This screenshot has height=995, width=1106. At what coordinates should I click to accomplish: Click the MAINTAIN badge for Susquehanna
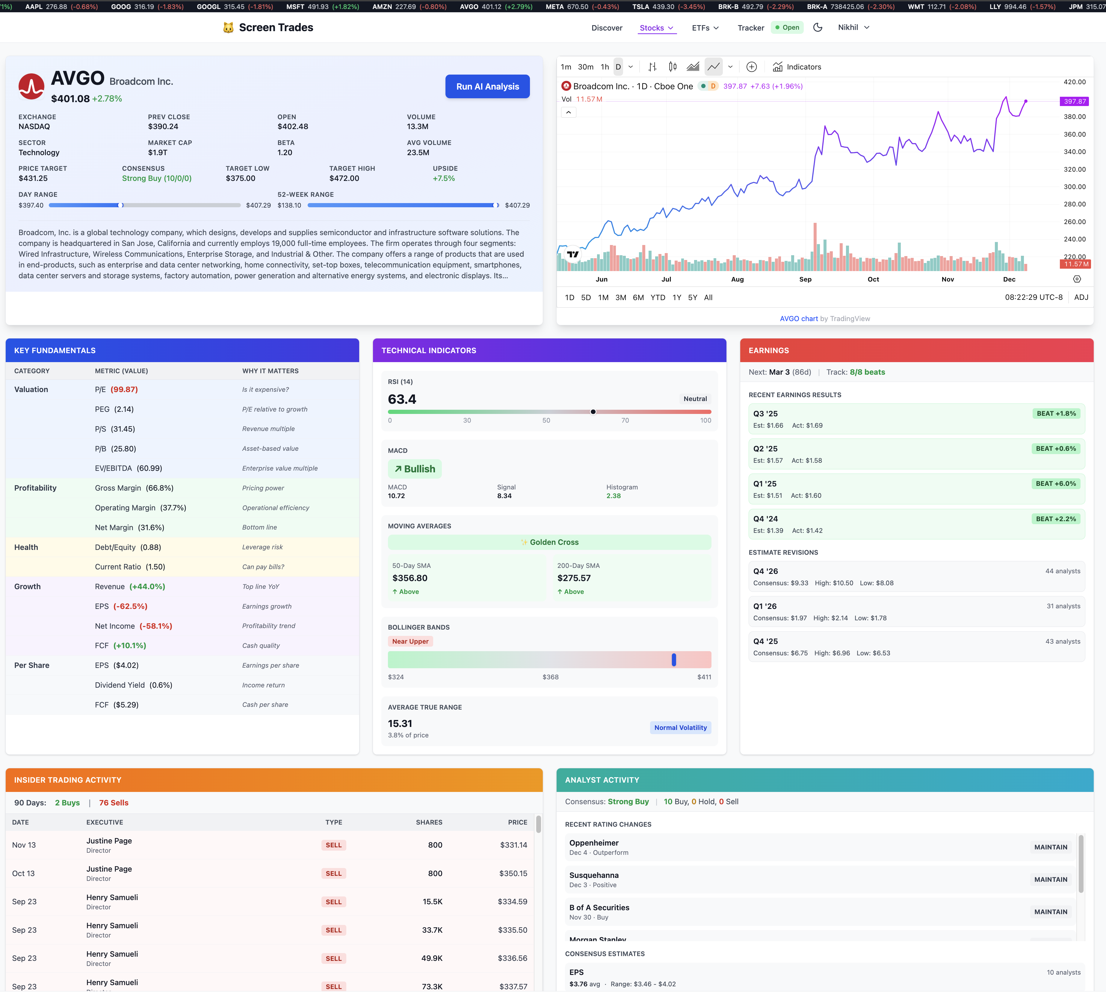click(1051, 880)
